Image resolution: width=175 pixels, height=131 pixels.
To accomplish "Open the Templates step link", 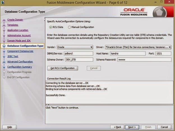I will point(13,25).
